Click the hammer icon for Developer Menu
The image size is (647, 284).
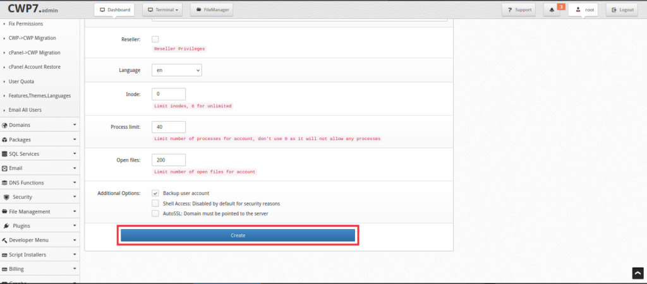pyautogui.click(x=5, y=240)
